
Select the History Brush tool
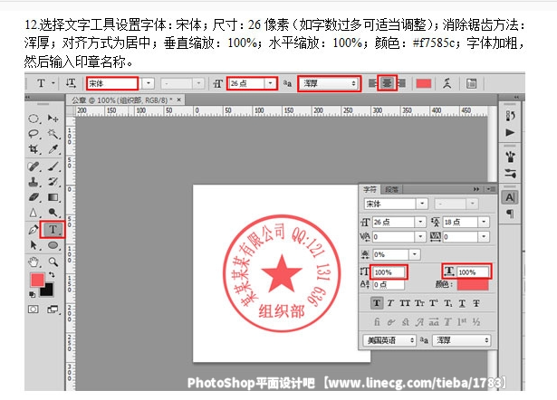53,182
